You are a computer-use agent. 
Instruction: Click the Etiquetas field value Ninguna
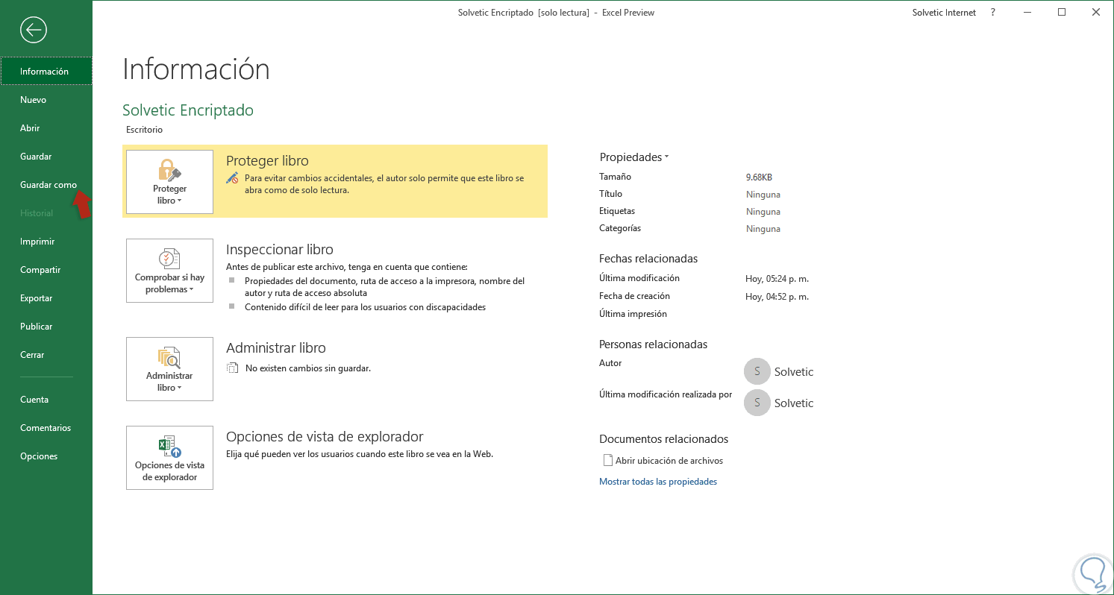click(x=763, y=212)
